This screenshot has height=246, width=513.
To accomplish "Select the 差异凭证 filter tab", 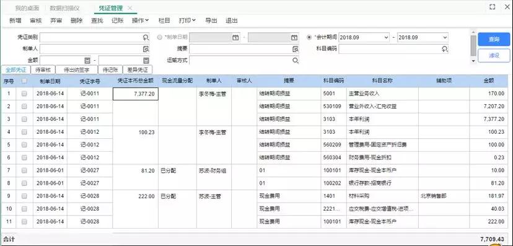I will (x=138, y=69).
